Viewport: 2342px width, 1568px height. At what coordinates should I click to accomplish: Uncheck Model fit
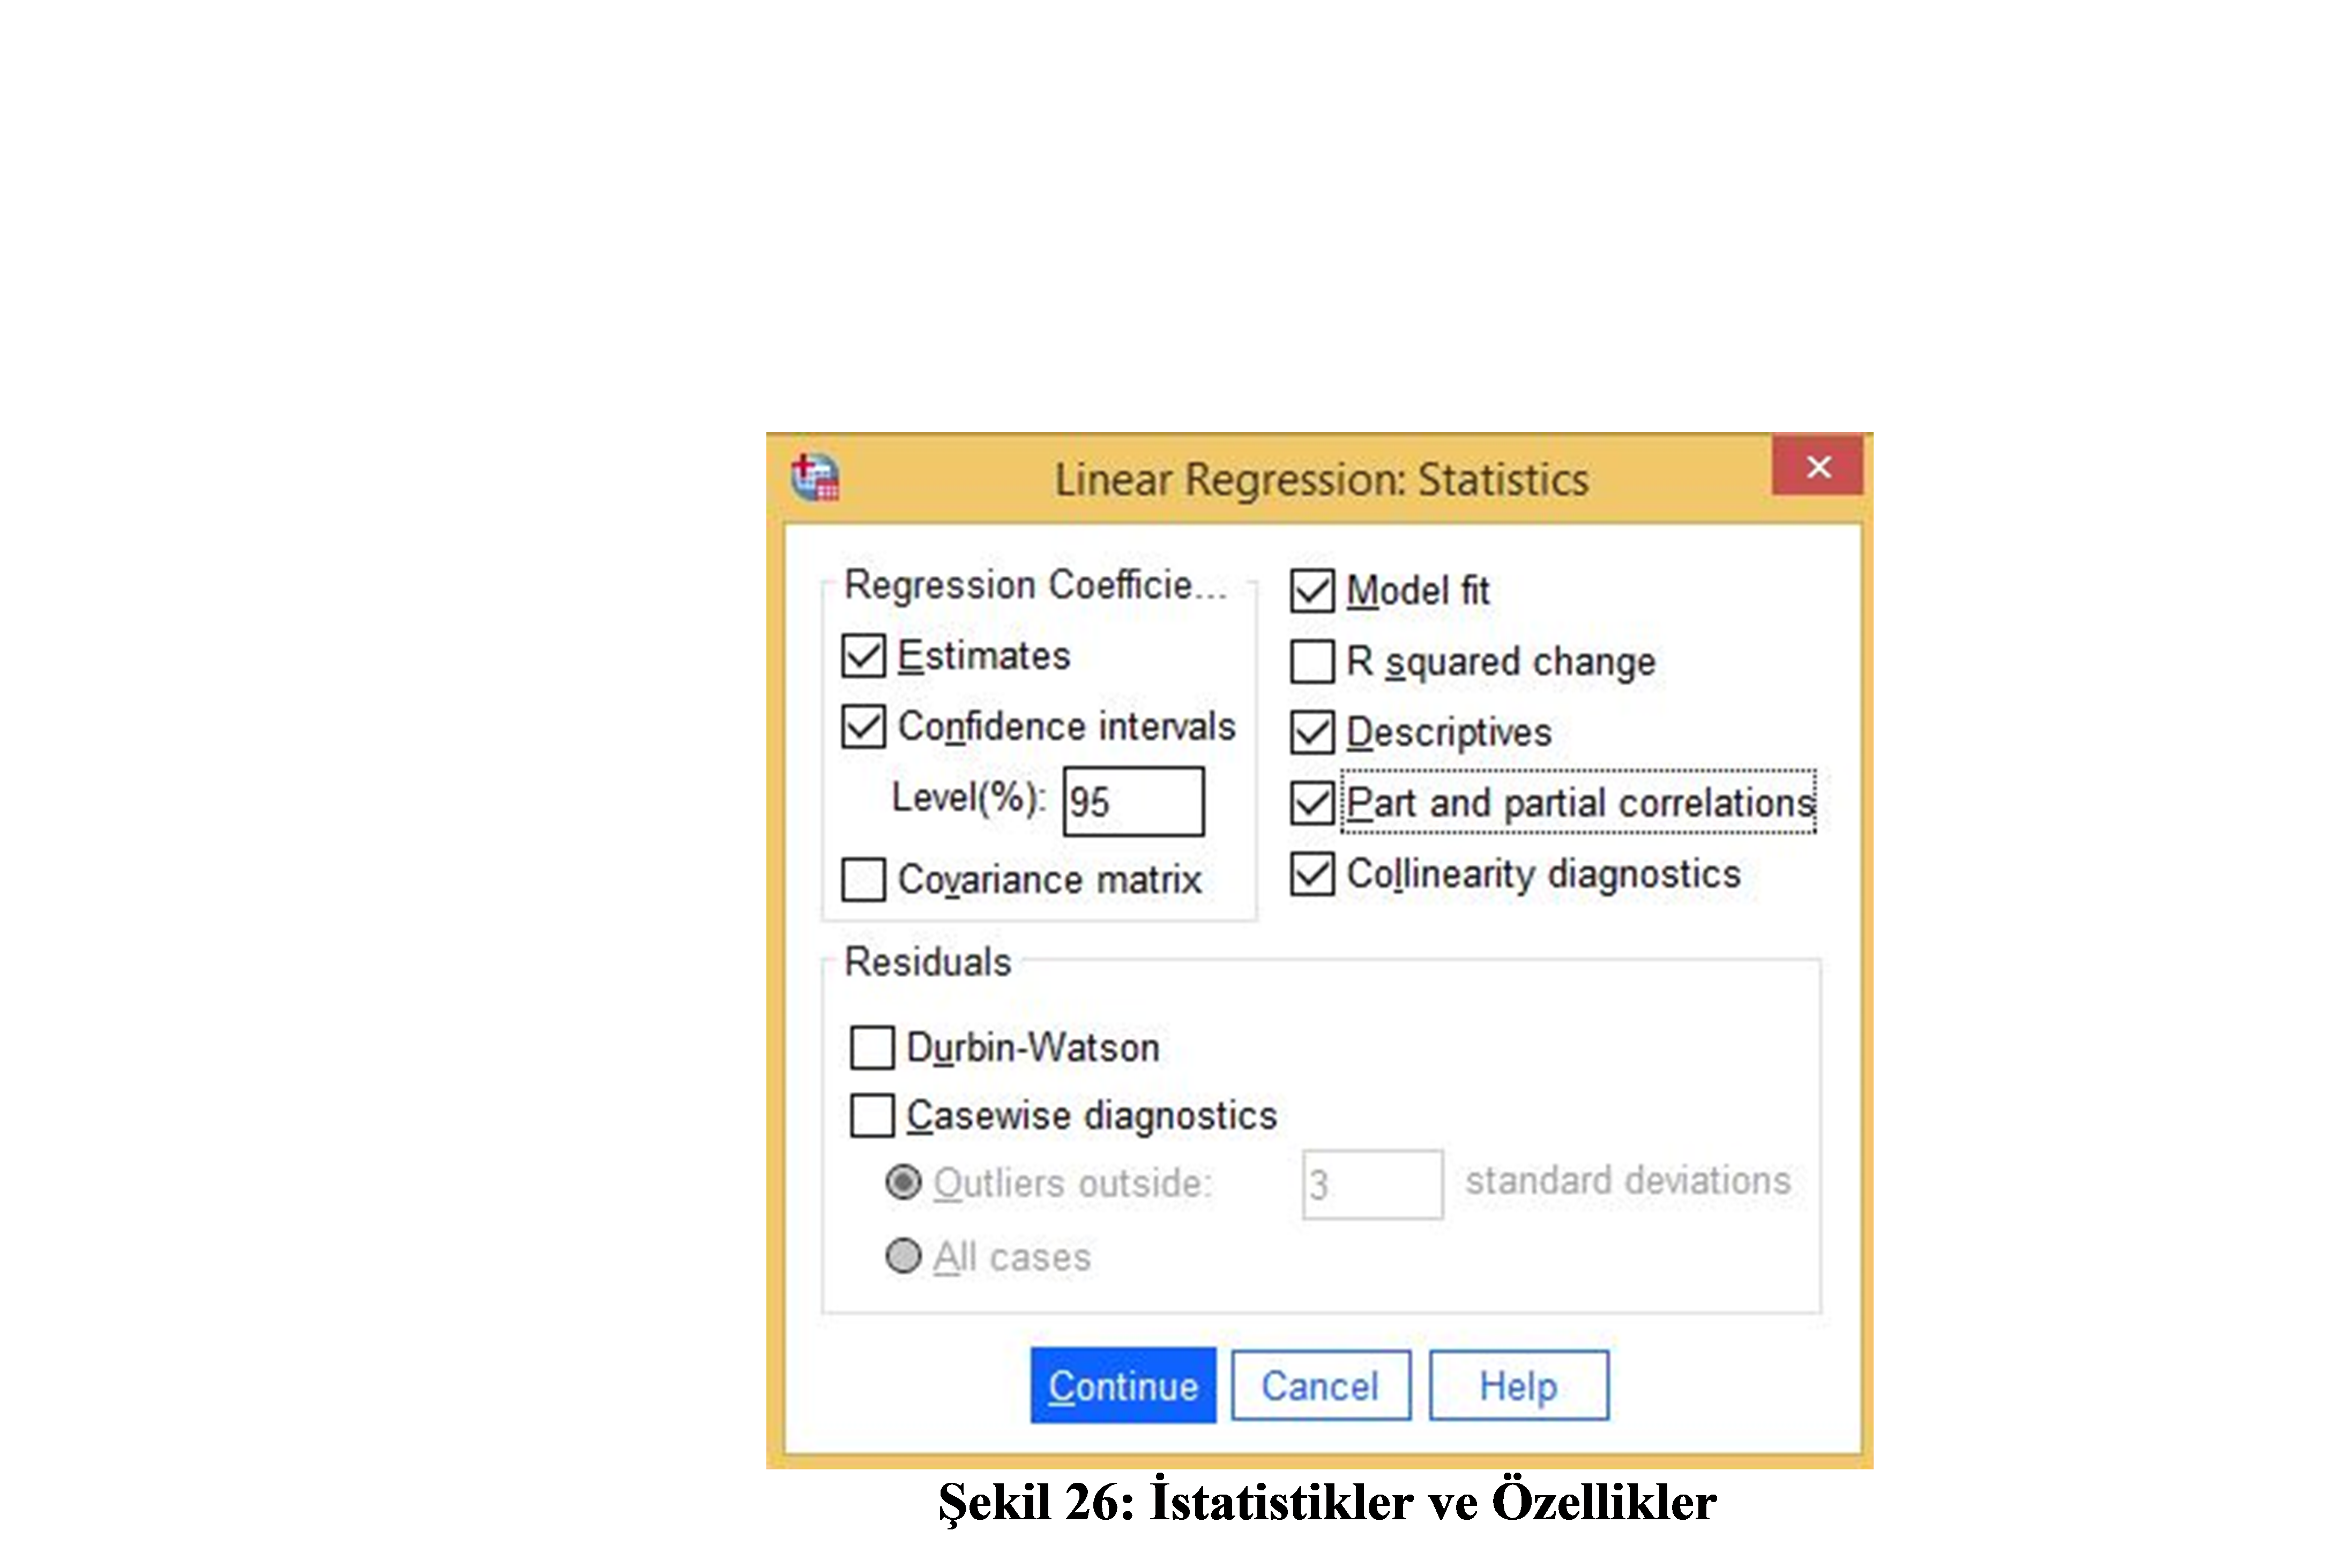1311,590
